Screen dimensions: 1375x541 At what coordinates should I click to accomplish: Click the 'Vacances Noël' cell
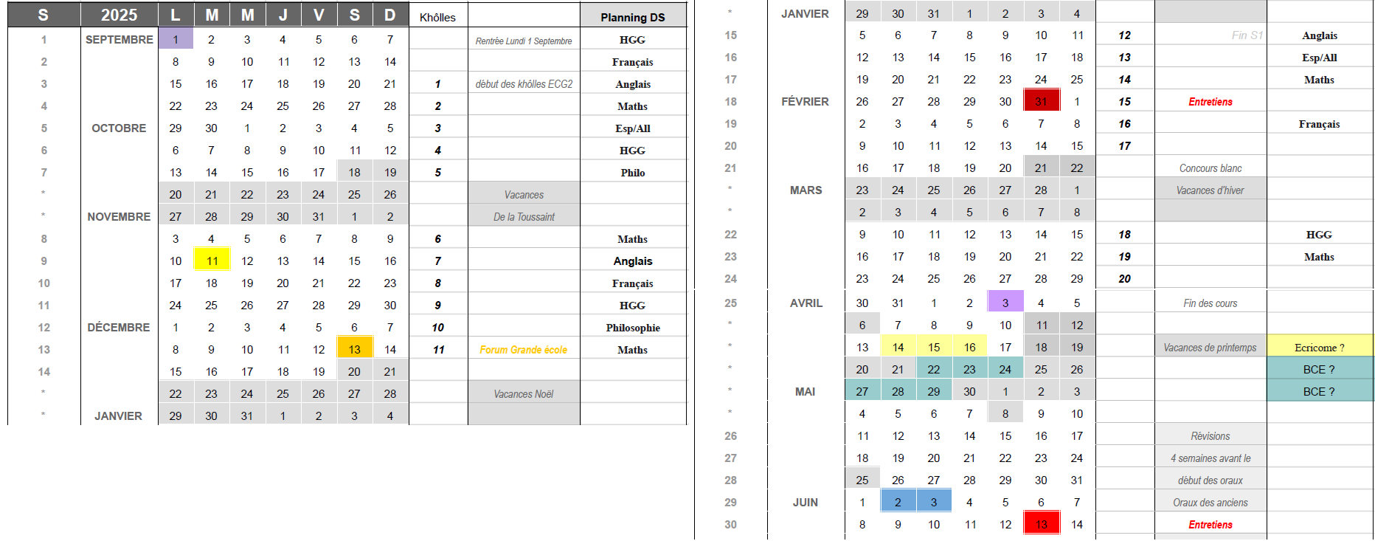pos(523,394)
